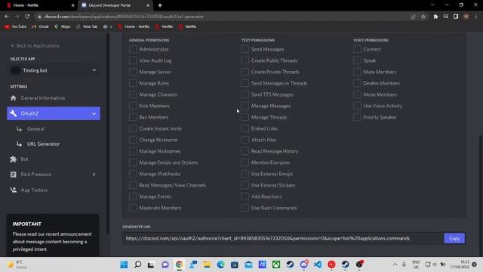Reload the page with the refresh icon
The image size is (483, 272).
click(x=27, y=17)
